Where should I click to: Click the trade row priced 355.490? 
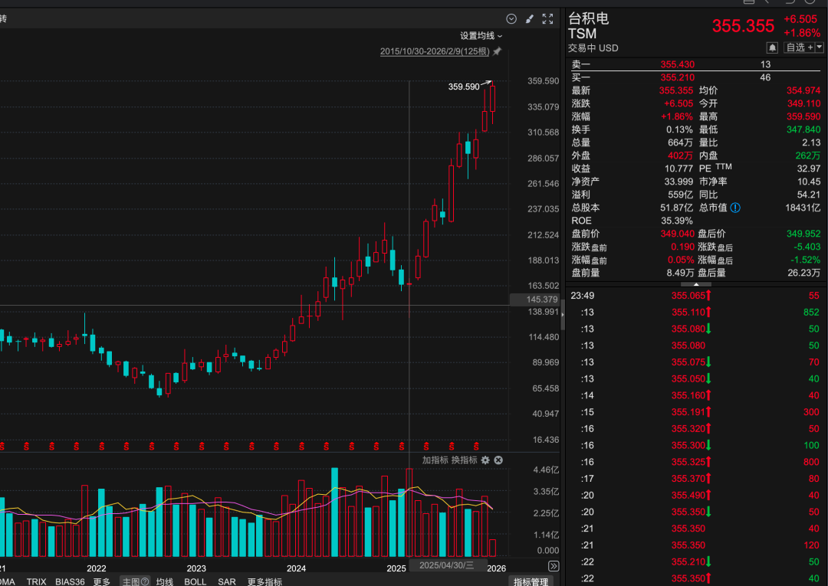click(695, 496)
